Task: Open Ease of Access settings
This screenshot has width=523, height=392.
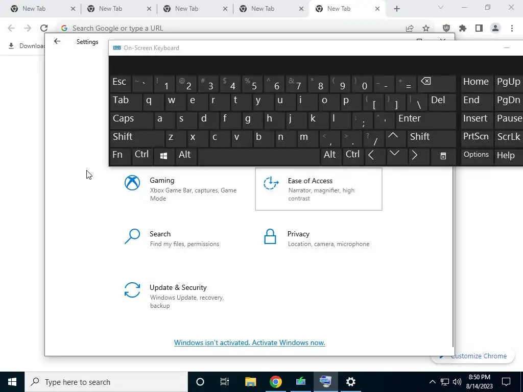Action: pos(319,189)
